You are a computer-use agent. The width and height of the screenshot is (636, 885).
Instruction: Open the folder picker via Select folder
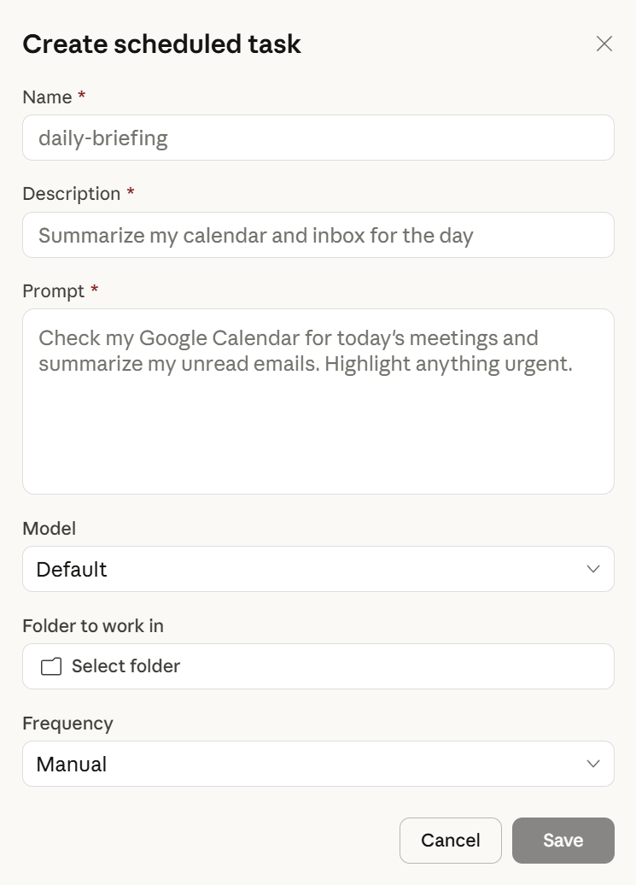[x=318, y=666]
